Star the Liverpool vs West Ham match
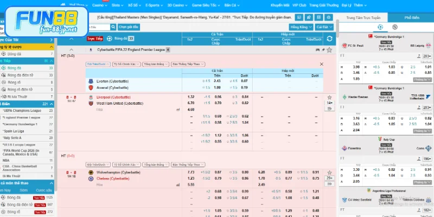 tap(330, 97)
